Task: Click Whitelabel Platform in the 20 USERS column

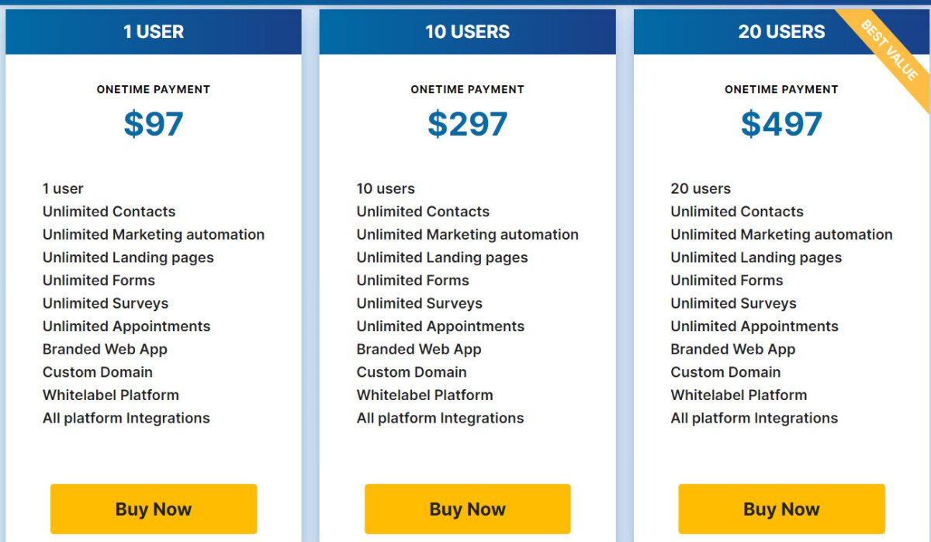Action: coord(738,395)
